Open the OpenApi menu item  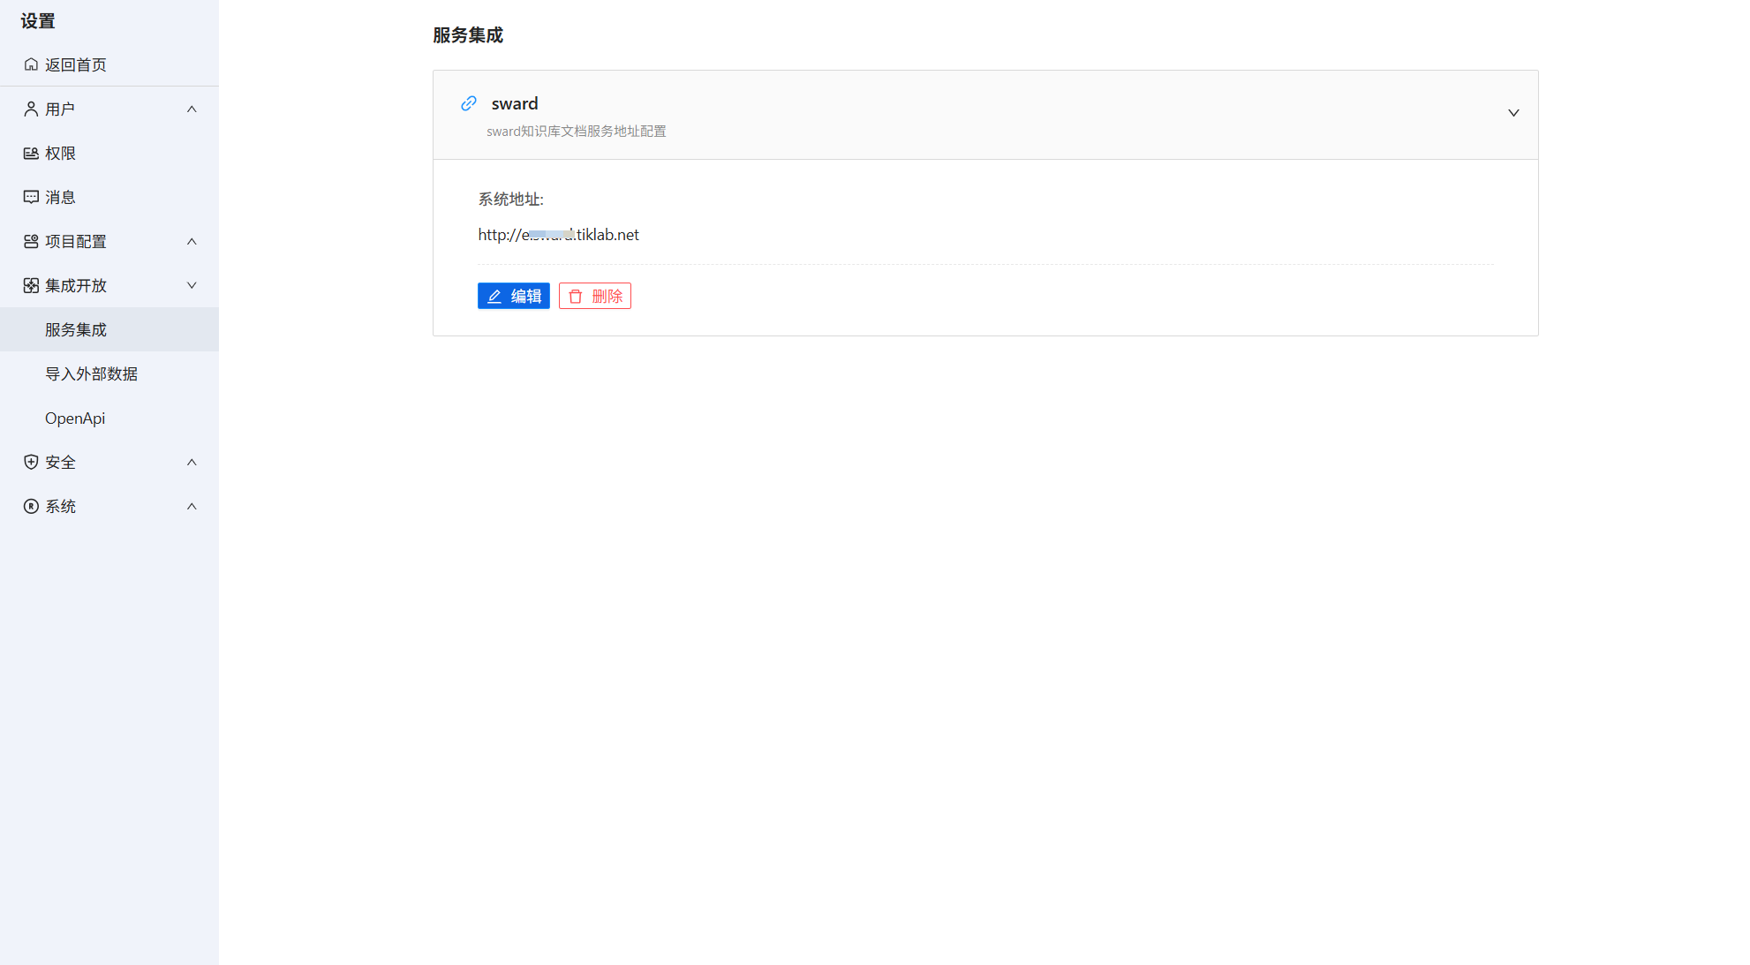75,418
